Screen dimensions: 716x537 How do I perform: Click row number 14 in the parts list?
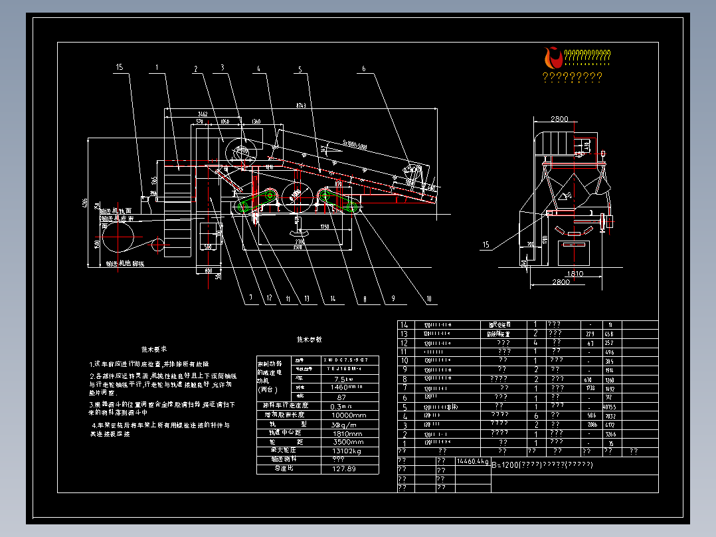click(404, 325)
